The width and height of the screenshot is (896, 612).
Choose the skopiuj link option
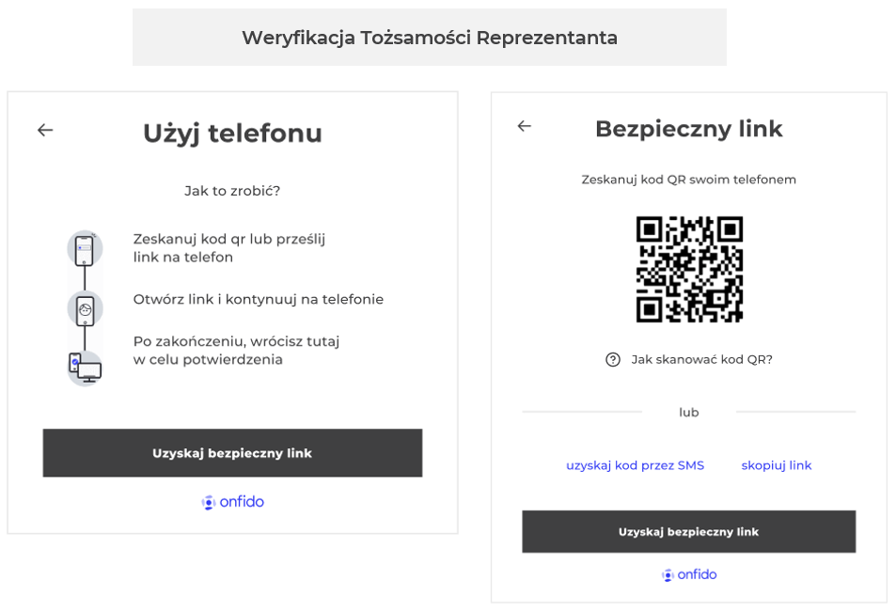pyautogui.click(x=776, y=465)
